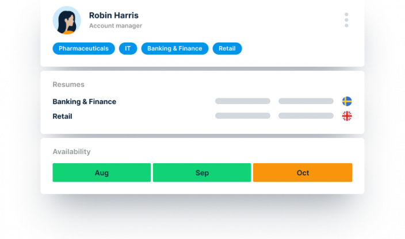Click the UK flag icon
Viewport: 405px width, 239px height.
pos(347,116)
